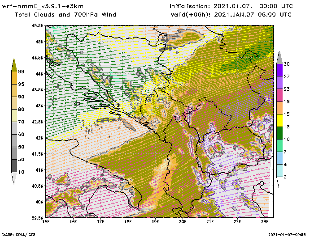This screenshot has width=314, height=237.
Task: Click the '22E' longitude label
Action: click(237, 222)
